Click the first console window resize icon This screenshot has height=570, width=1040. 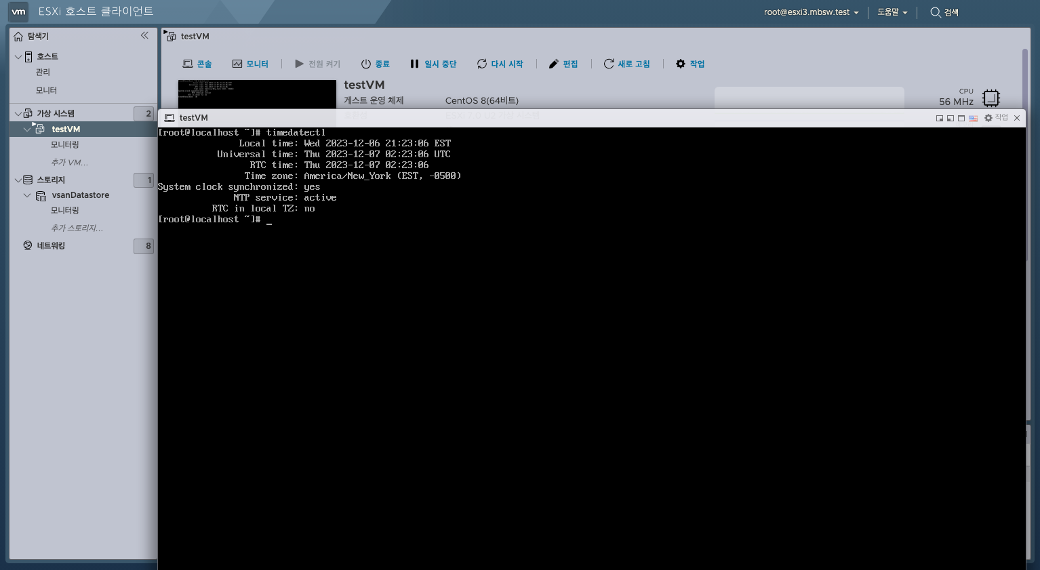click(940, 118)
